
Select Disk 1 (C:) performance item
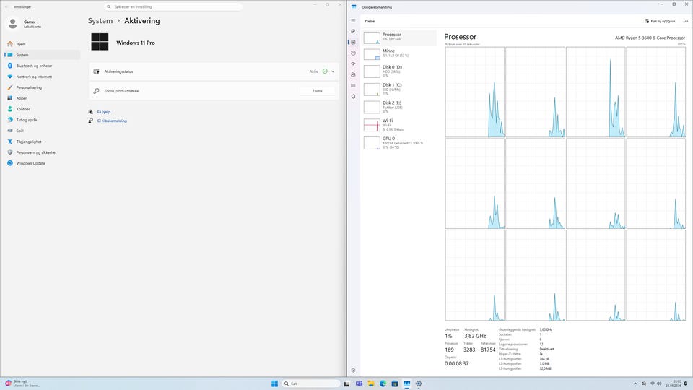399,89
